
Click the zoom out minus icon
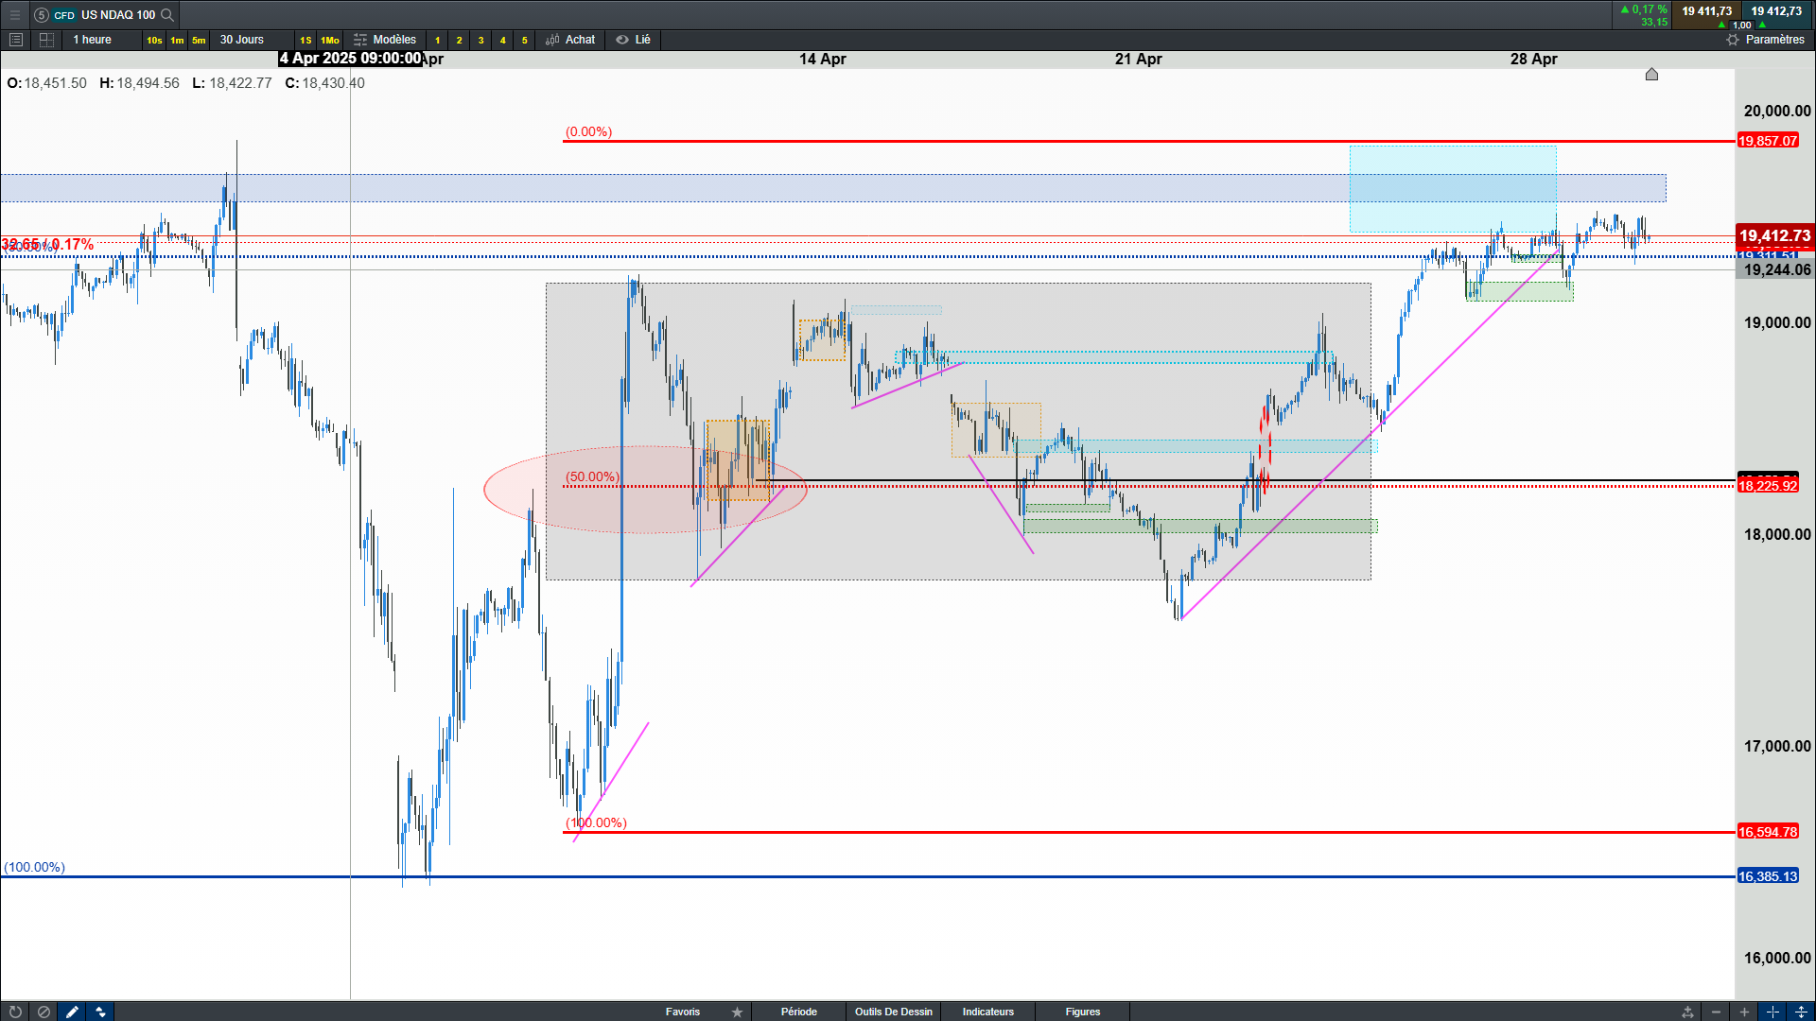pos(1716,1012)
